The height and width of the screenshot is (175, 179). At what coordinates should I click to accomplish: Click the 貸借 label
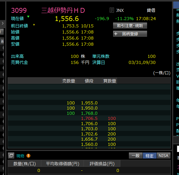[151, 10]
